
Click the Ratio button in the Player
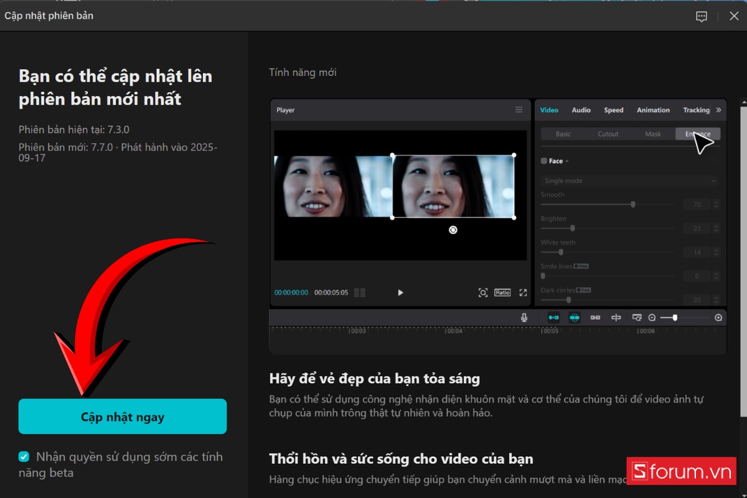coord(502,293)
